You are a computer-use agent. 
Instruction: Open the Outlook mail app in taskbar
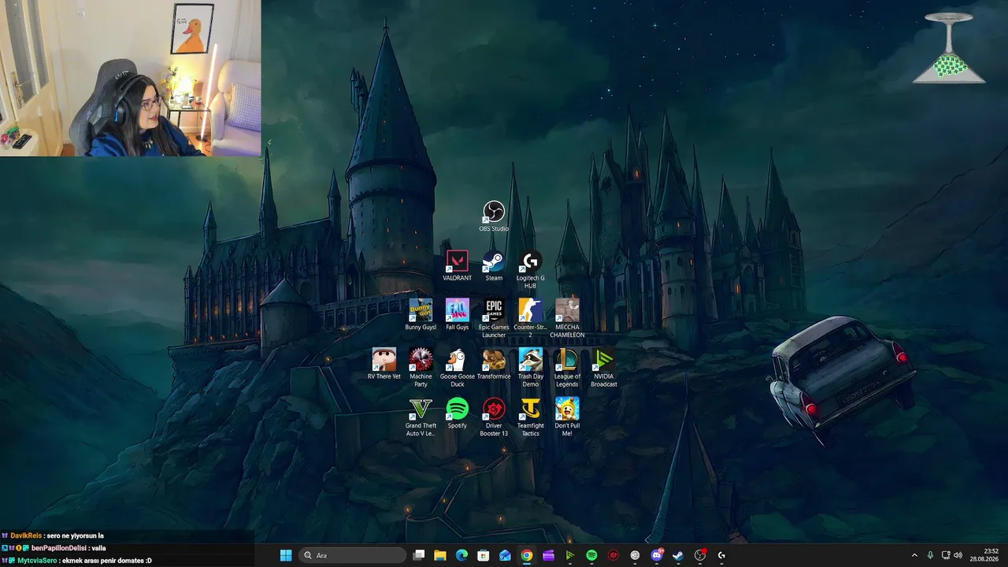pos(505,555)
